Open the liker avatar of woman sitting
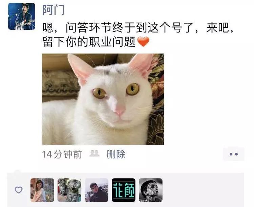Screen dimensions: 254x207 click(42, 190)
